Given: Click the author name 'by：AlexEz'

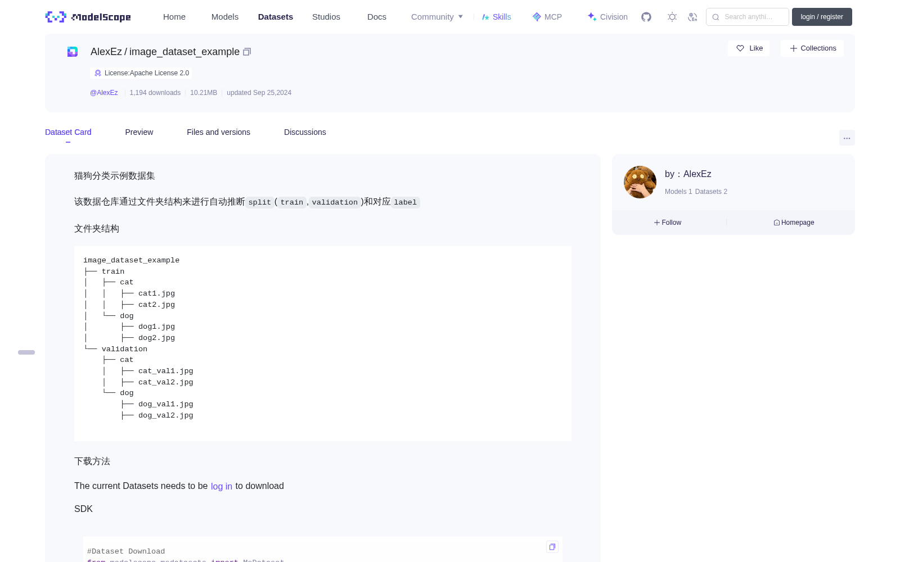Looking at the screenshot, I should (688, 174).
